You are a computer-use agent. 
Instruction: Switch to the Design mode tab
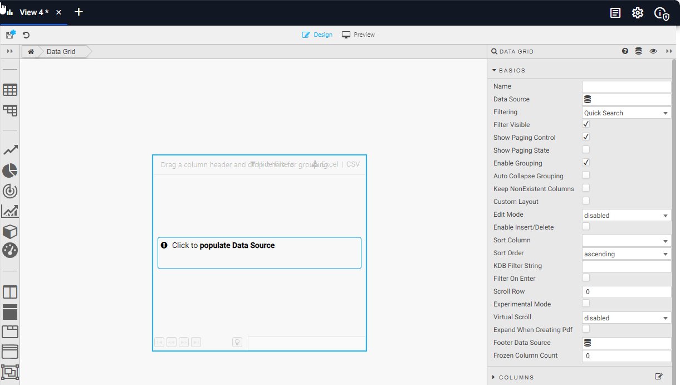[317, 35]
